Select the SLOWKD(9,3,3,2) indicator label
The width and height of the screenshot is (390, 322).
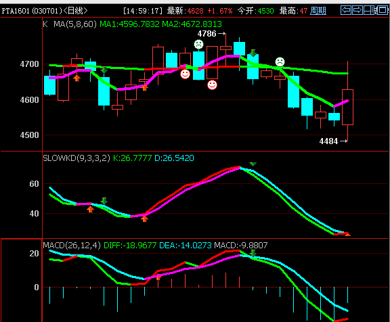point(77,158)
